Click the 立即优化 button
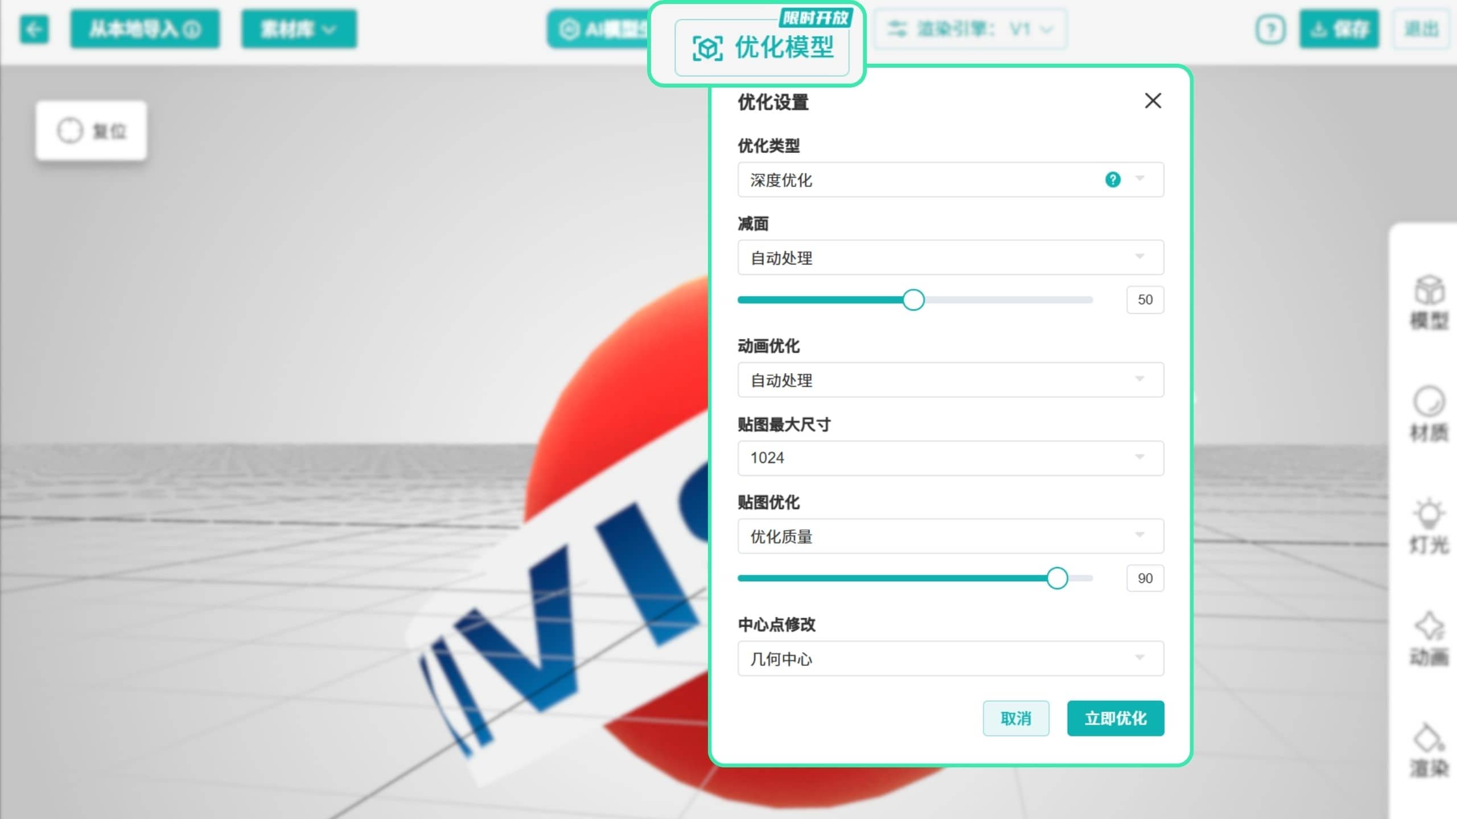This screenshot has width=1457, height=819. coord(1116,718)
